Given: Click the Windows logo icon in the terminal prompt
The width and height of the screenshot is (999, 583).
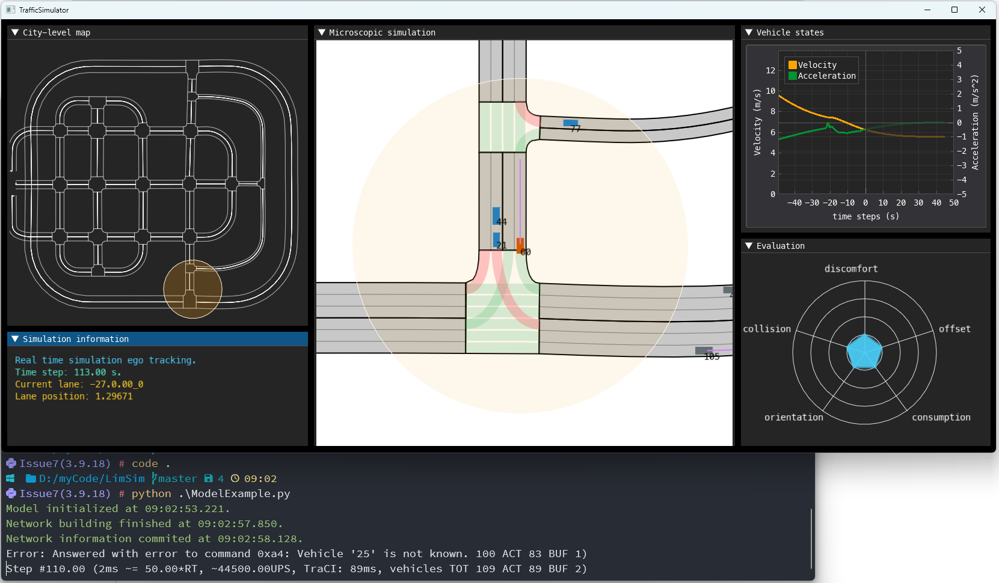Looking at the screenshot, I should pos(10,478).
